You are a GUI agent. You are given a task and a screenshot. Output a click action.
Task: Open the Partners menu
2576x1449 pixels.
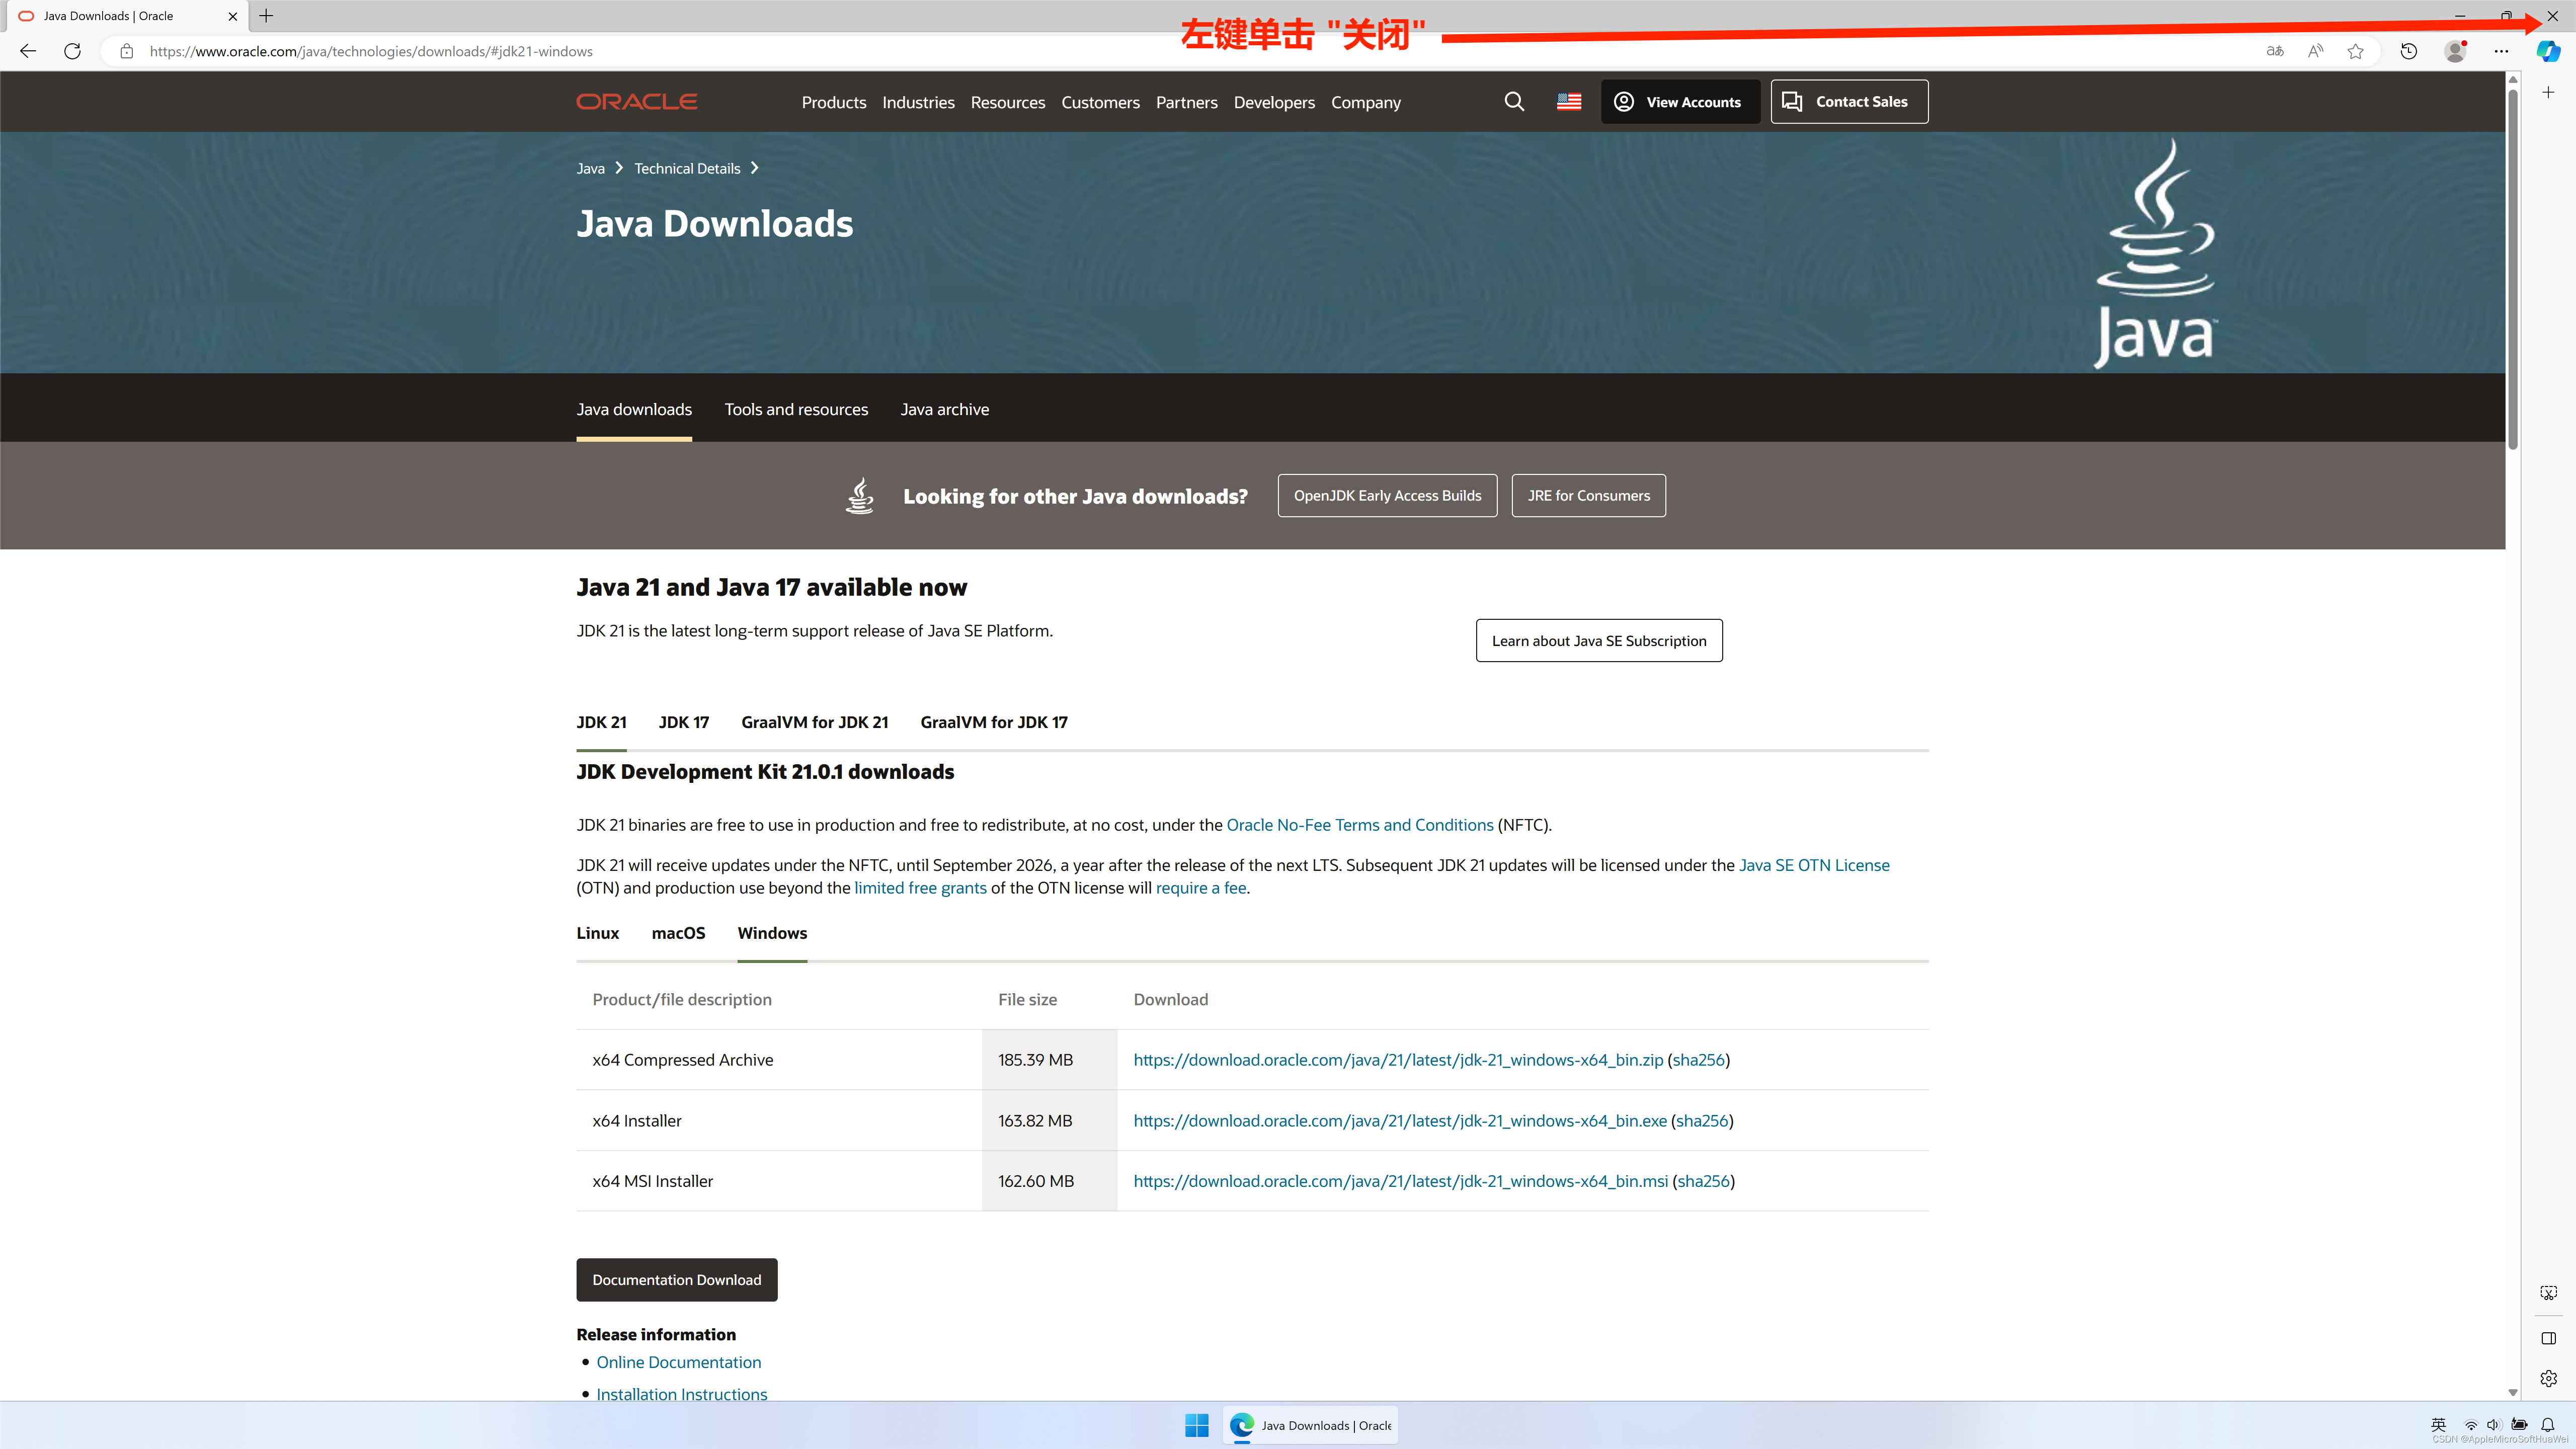1186,102
